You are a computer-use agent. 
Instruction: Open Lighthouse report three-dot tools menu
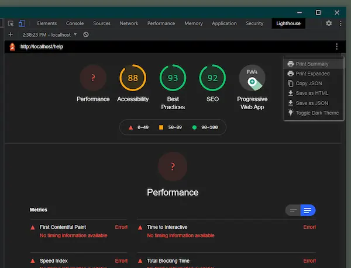(x=336, y=47)
